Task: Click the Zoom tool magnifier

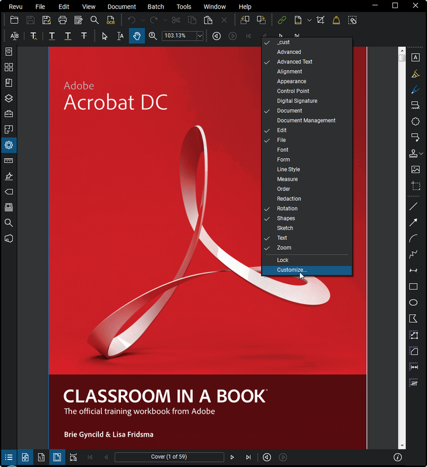Action: click(x=153, y=36)
